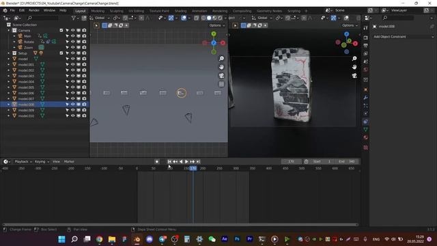Screen dimensions: 437x246
Task: Toggle the Setup collection exclude checkbox
Action: pyautogui.click(x=61, y=53)
